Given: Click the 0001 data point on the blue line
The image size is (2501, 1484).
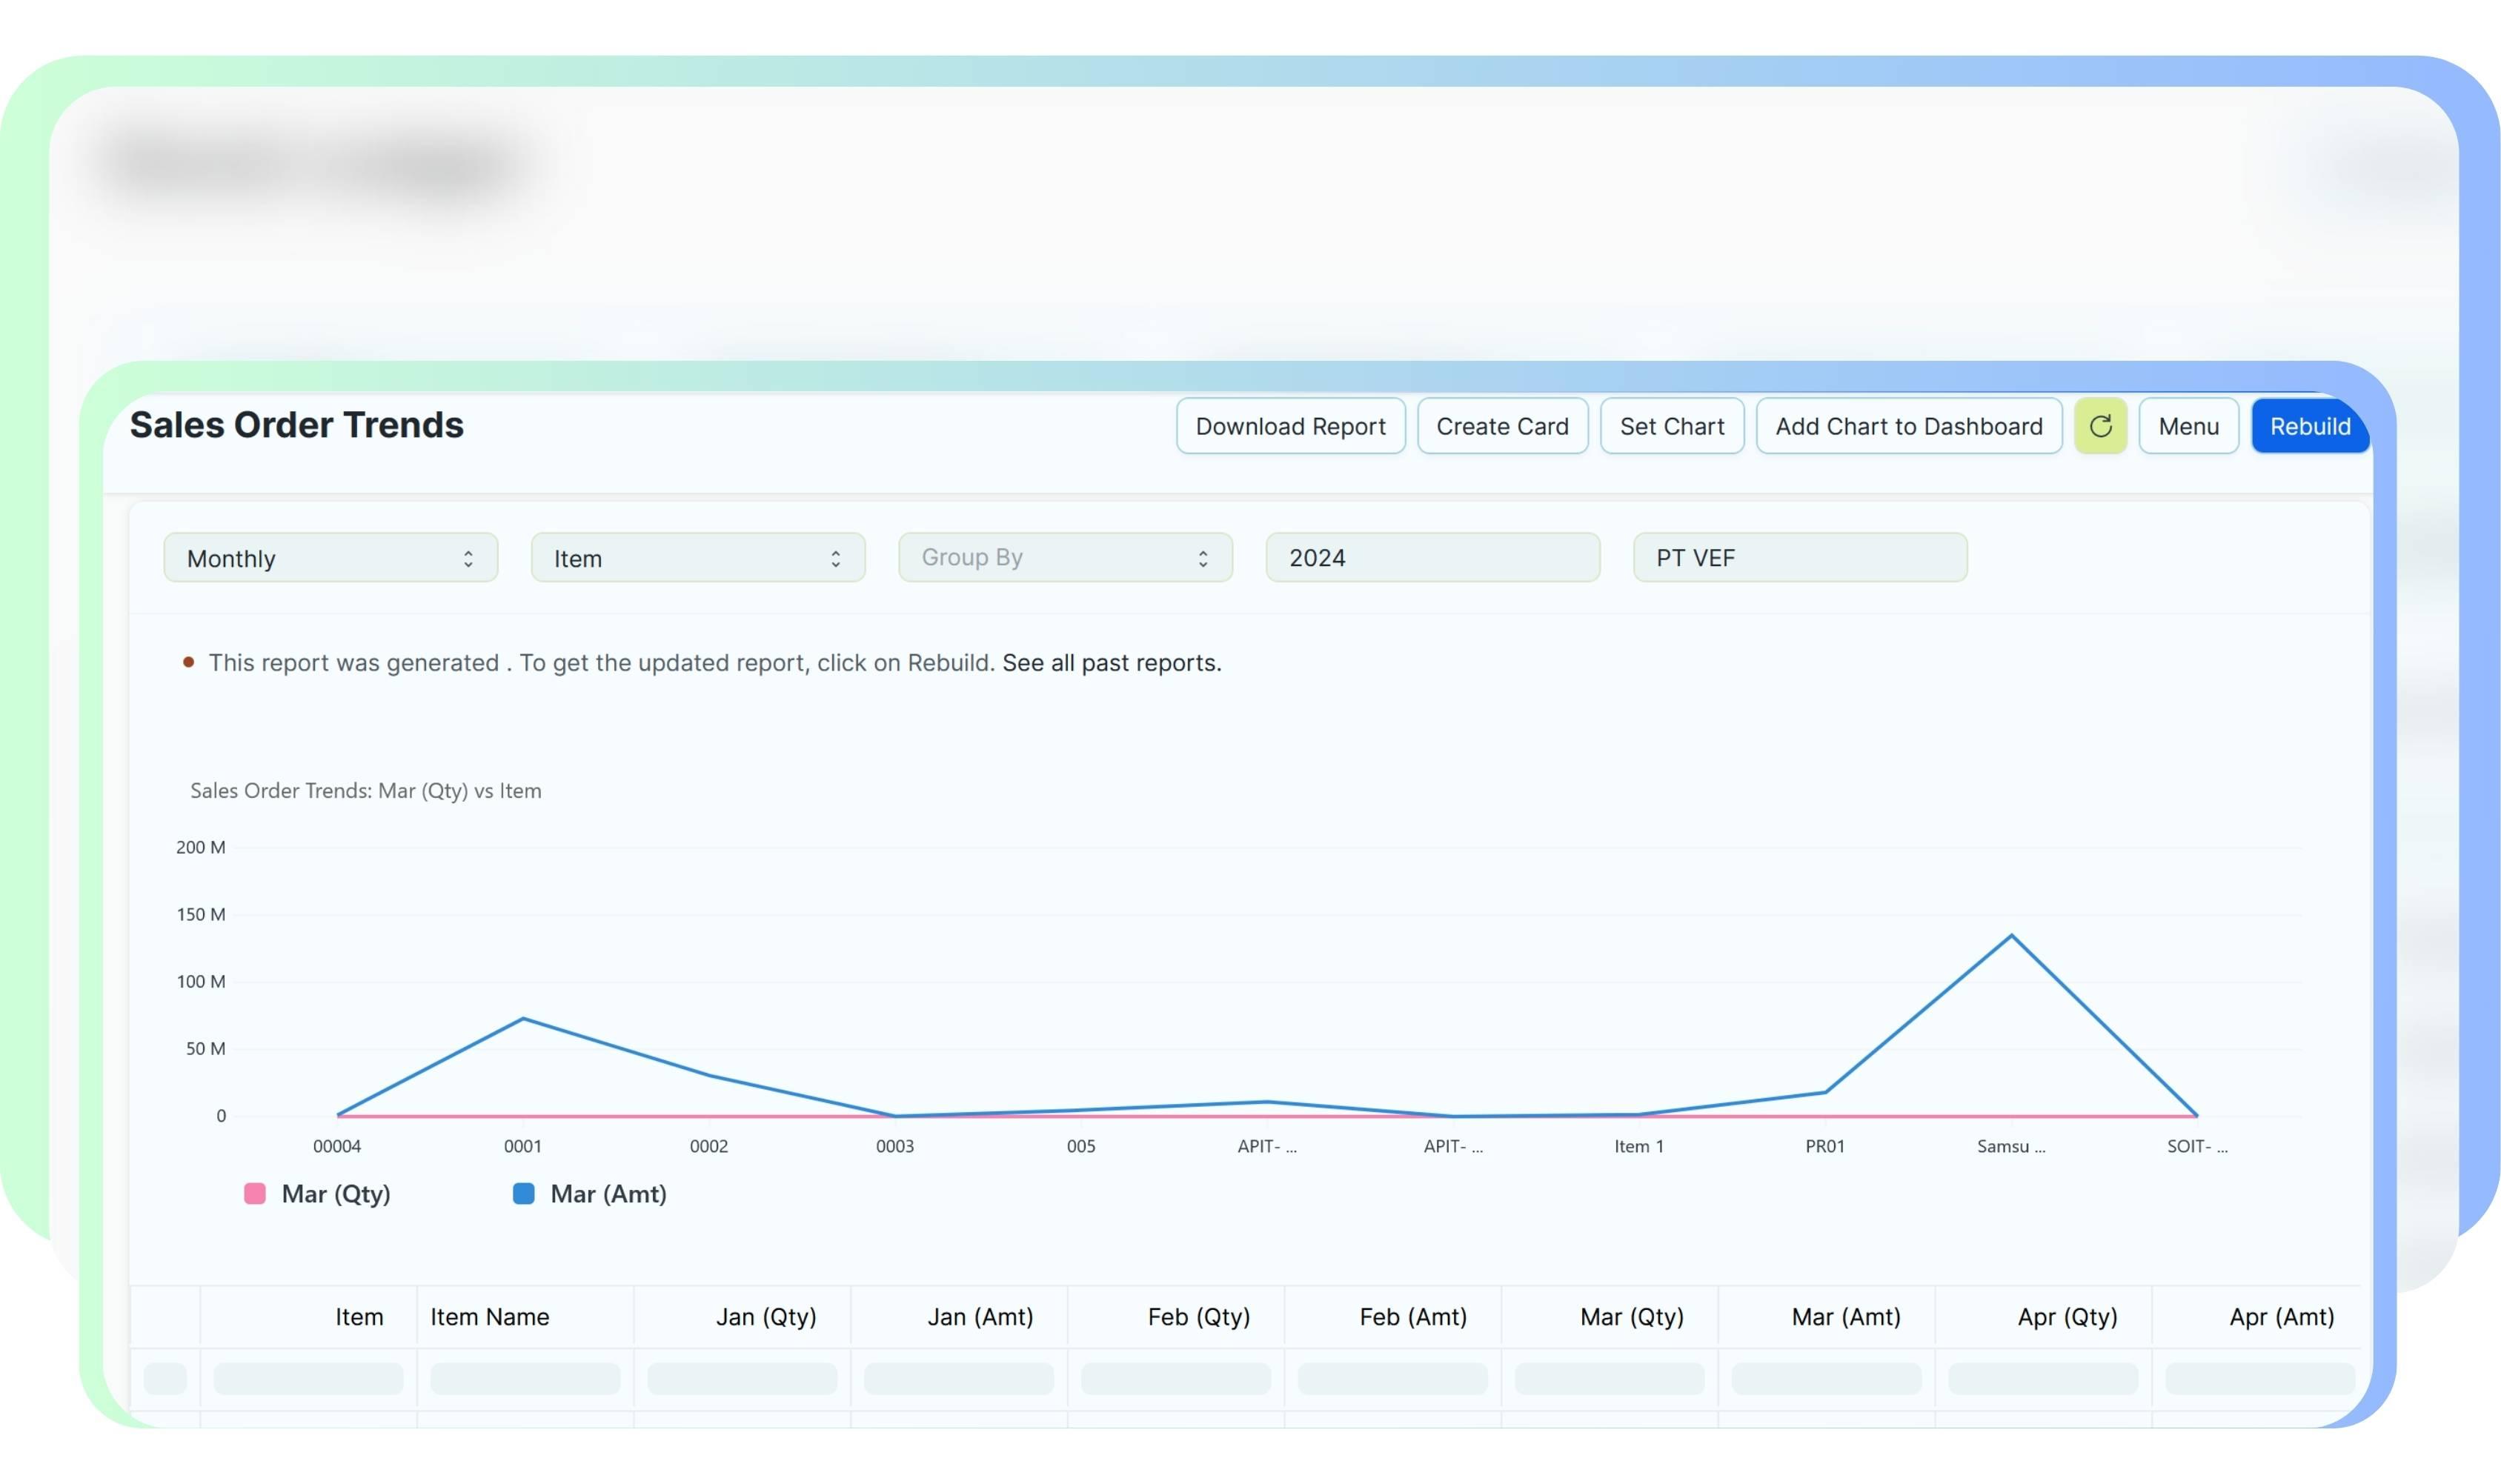Looking at the screenshot, I should (x=523, y=1019).
